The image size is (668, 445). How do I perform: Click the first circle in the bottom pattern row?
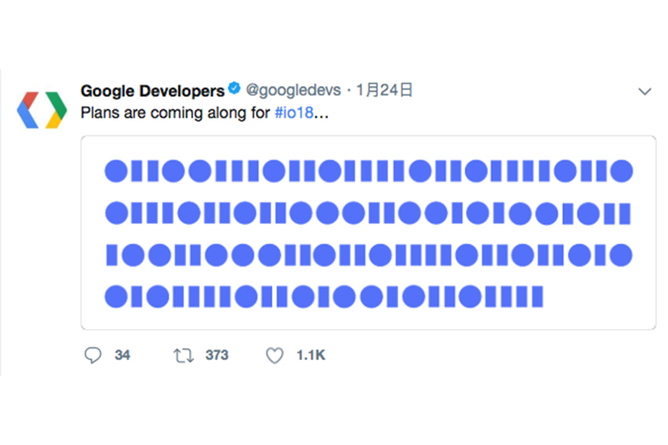click(x=115, y=296)
